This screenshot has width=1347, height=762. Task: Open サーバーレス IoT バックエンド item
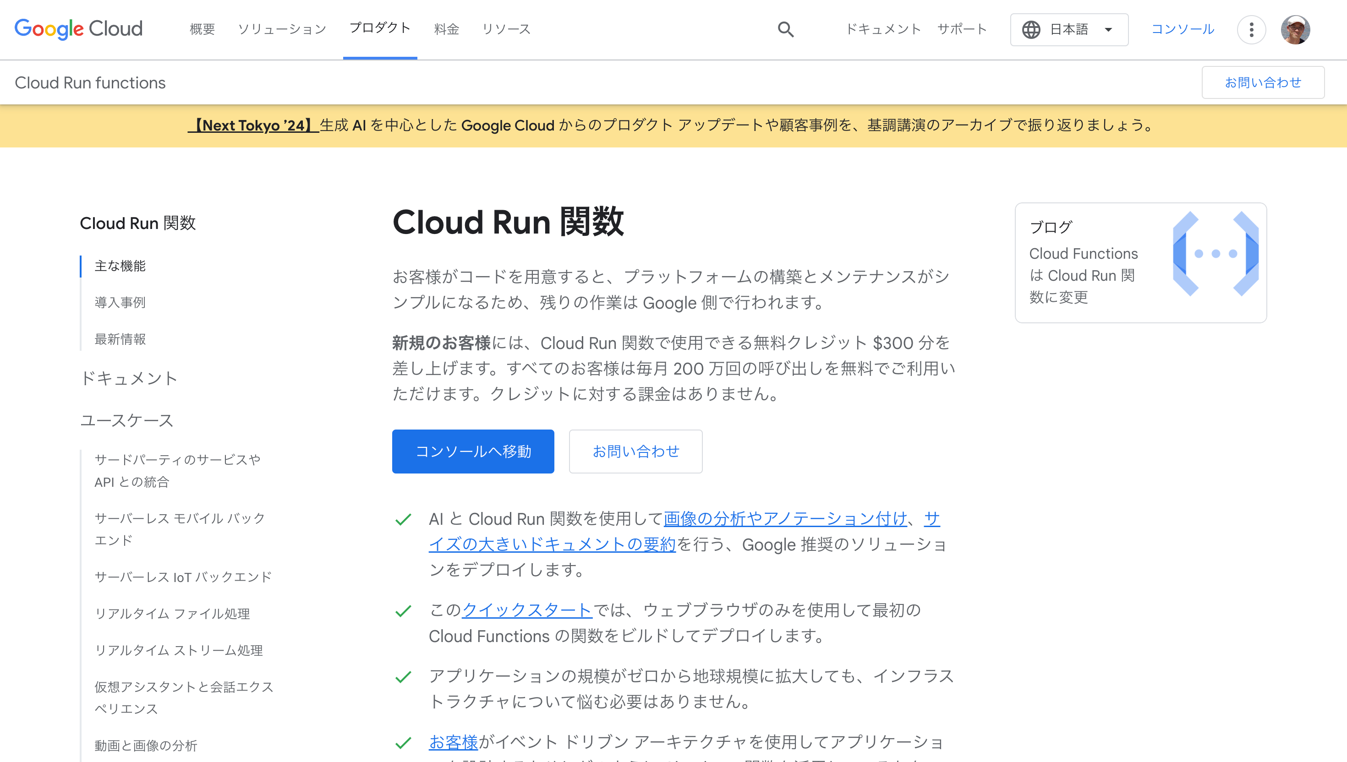pos(183,577)
